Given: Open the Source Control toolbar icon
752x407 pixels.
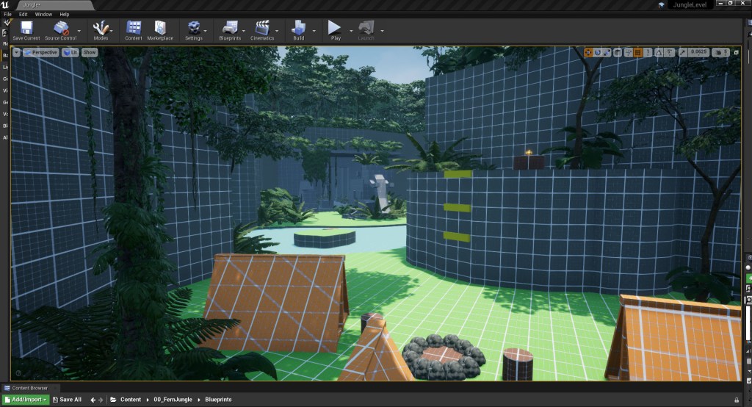Looking at the screenshot, I should (62, 29).
